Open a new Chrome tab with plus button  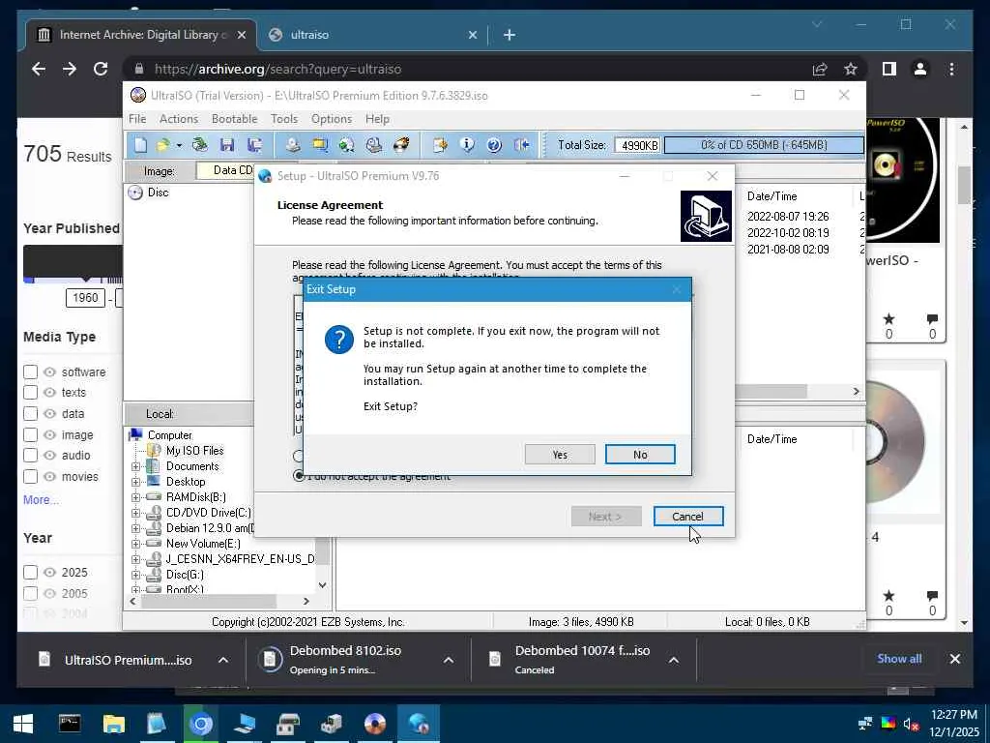click(x=509, y=35)
